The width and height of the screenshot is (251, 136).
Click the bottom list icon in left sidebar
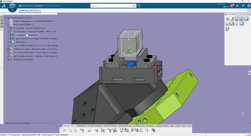[x=2, y=30]
